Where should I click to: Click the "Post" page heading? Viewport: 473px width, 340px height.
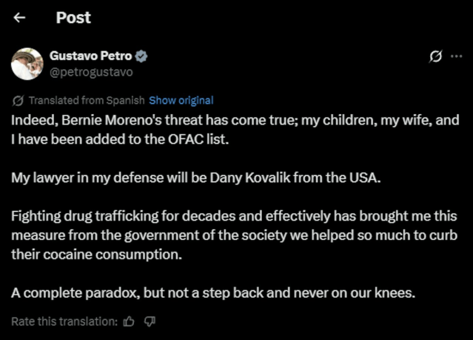pos(73,18)
